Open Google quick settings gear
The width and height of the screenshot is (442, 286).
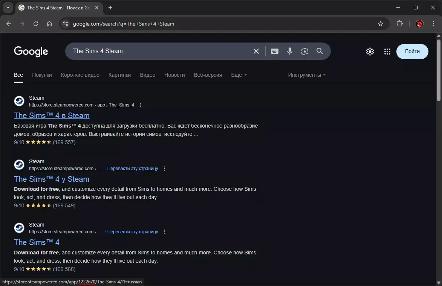coord(370,52)
